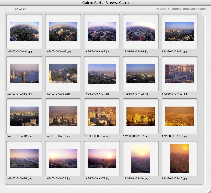The width and height of the screenshot is (211, 193).
Task: Select caption 1A2-EG-C-CA-B2.jpg
Action: (x=19, y=94)
